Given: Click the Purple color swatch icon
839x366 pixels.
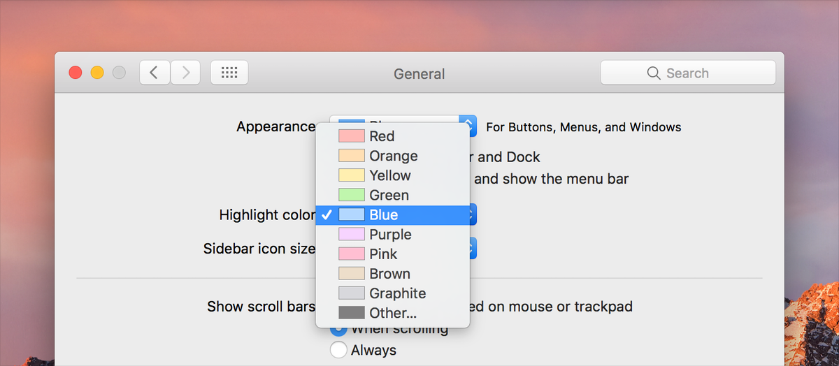Looking at the screenshot, I should pos(352,235).
